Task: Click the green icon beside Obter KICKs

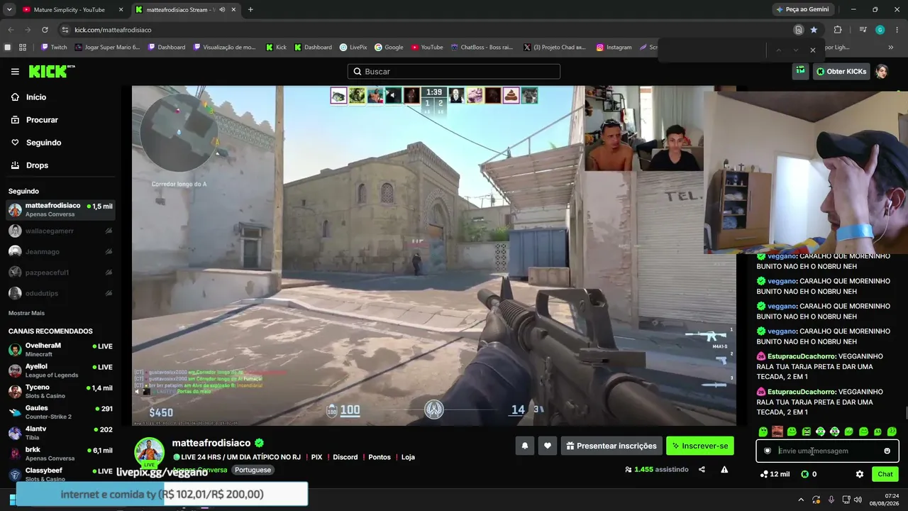Action: pos(800,71)
